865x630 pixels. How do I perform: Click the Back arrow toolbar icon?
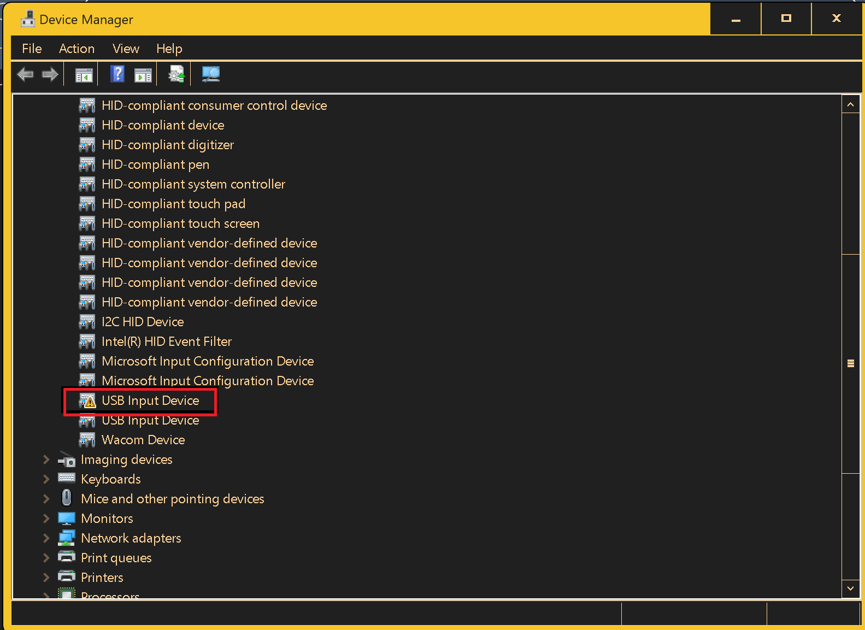25,74
